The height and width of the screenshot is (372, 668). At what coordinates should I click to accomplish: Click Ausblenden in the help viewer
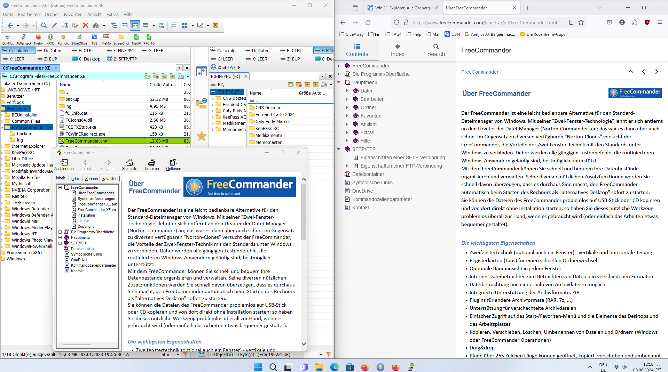64,165
